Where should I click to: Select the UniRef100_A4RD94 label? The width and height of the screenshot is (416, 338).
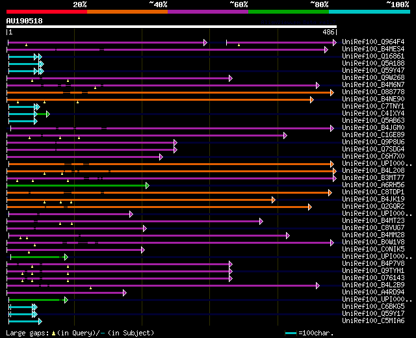pos(373,292)
